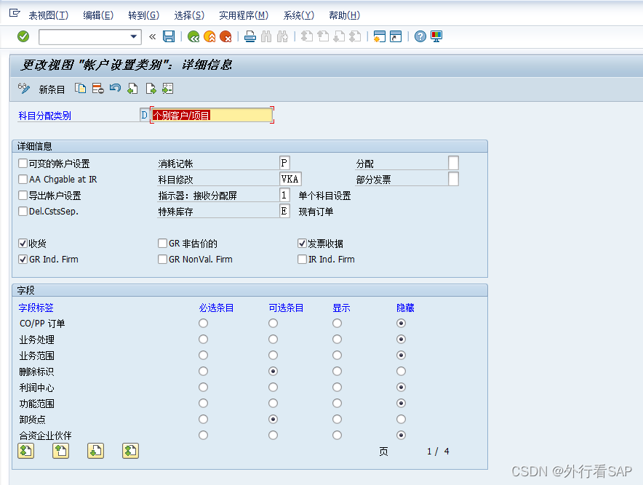Click the green checkmark Enter icon

pos(23,36)
